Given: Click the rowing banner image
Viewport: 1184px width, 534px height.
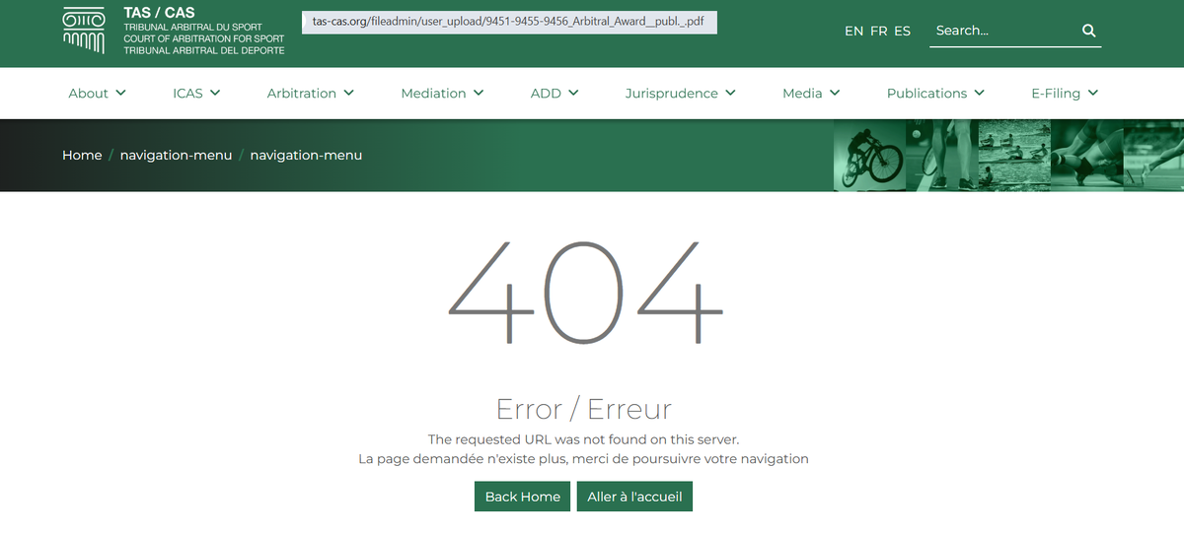Looking at the screenshot, I should 1014,156.
